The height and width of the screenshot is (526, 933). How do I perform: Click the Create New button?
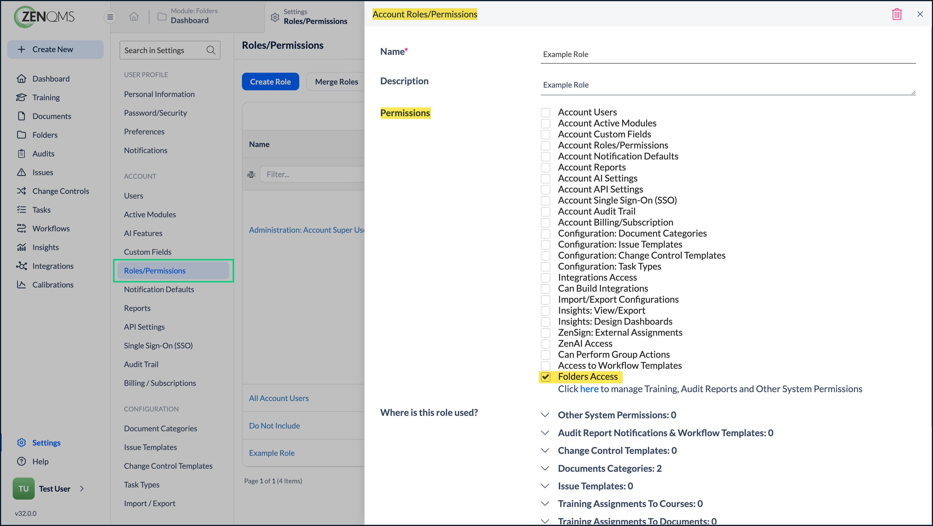(x=55, y=49)
